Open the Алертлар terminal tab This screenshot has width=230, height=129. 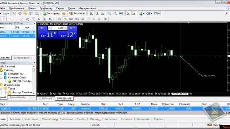68,119
